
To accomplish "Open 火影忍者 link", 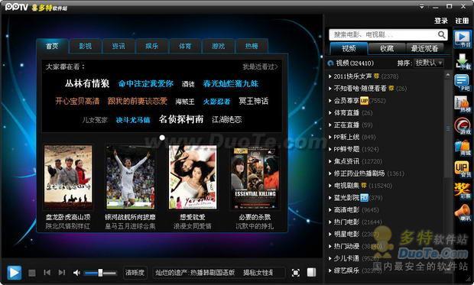I will [216, 102].
